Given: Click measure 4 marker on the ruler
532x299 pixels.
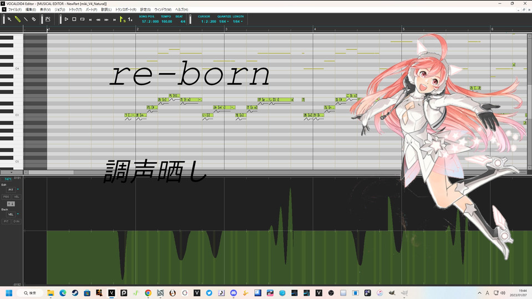Looking at the screenshot, I should (x=315, y=29).
